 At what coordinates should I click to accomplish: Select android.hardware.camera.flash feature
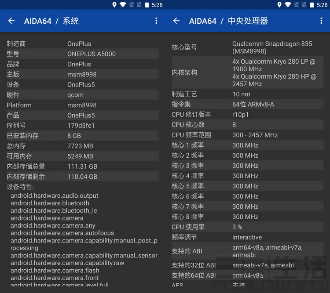[55, 270]
